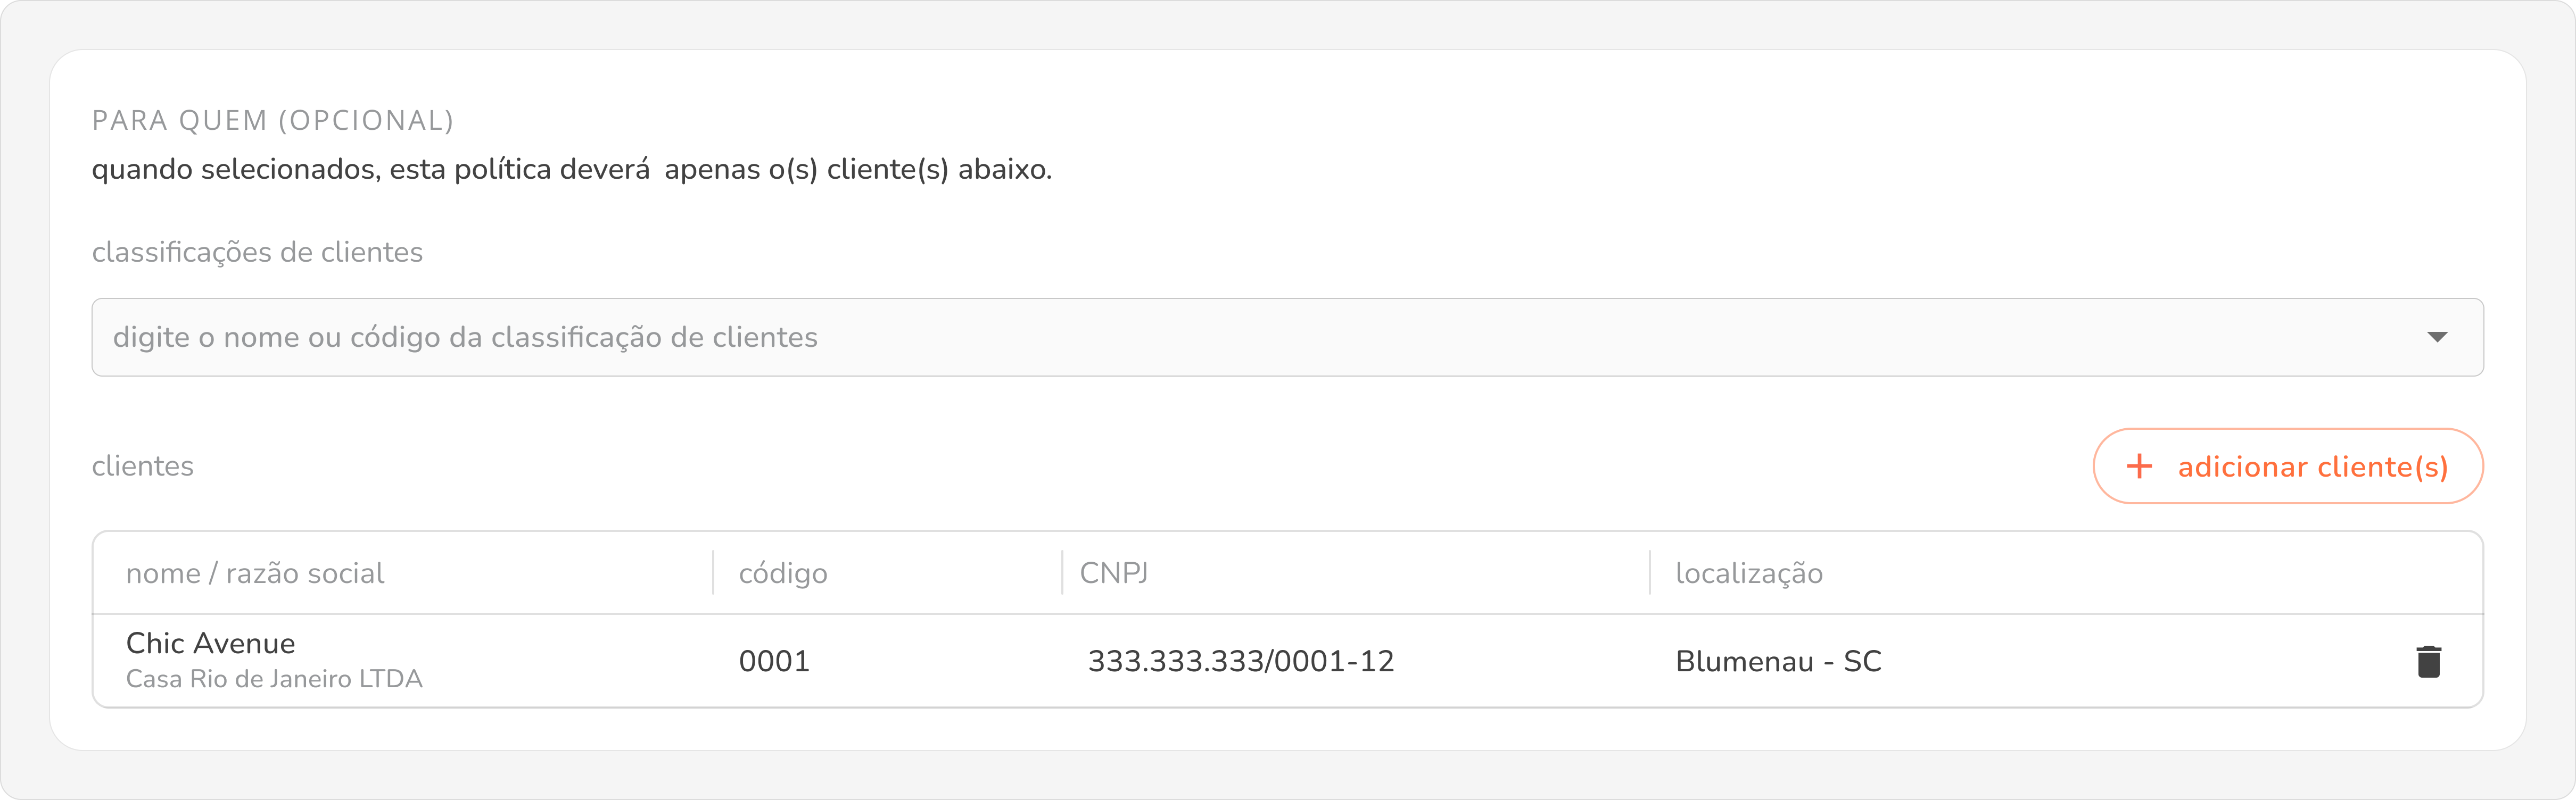Click the nome / razão social column header

[255, 573]
